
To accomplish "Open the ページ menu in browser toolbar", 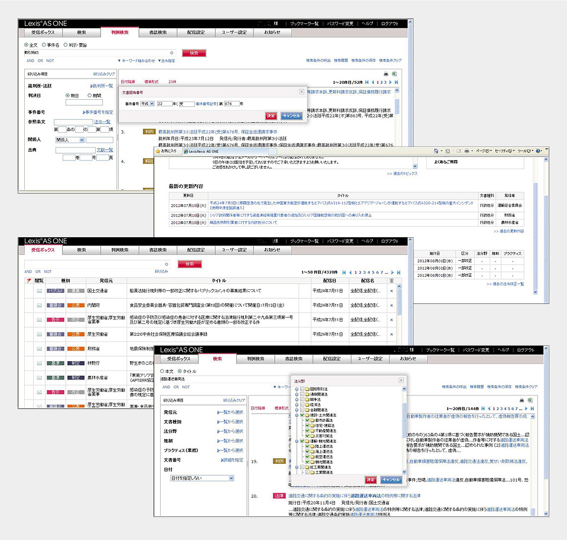I will point(484,151).
